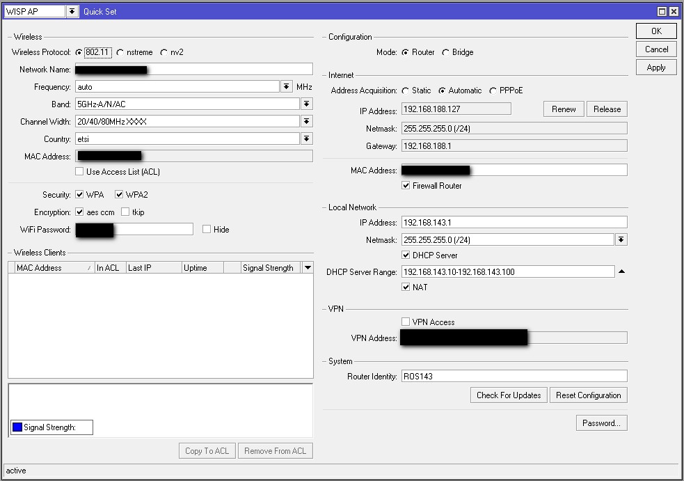Toggle the Firewall Router checkbox
This screenshot has height=481, width=684.
[x=406, y=185]
